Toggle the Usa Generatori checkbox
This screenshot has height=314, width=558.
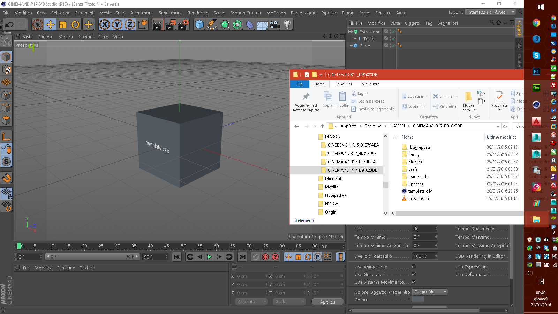click(x=414, y=274)
